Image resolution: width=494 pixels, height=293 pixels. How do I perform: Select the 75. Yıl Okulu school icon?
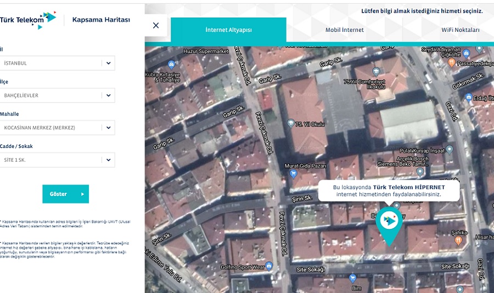pyautogui.click(x=291, y=124)
